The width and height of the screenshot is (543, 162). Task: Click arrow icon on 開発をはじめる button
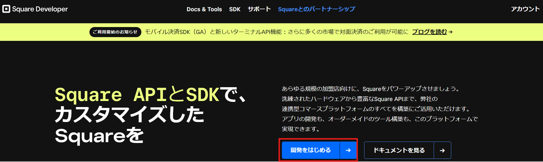pyautogui.click(x=348, y=150)
